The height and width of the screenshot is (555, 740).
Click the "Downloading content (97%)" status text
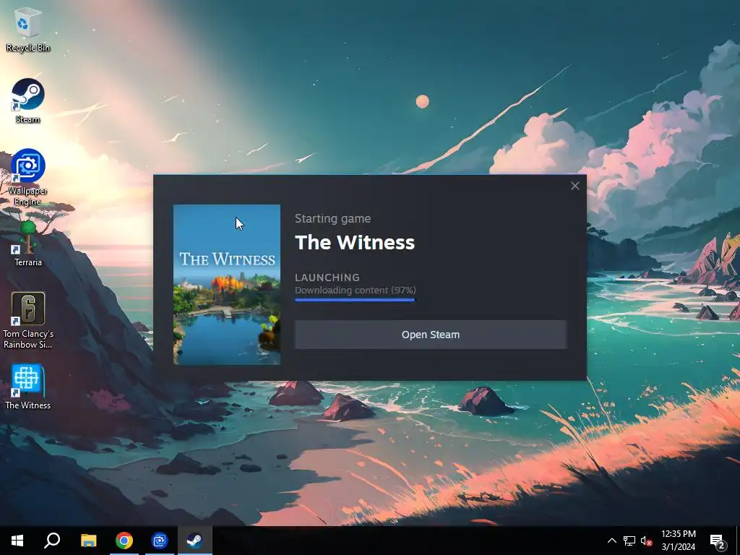[x=356, y=291]
